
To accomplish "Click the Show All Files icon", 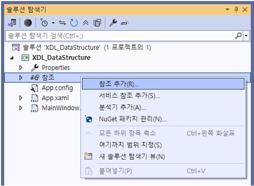I will click(97, 23).
